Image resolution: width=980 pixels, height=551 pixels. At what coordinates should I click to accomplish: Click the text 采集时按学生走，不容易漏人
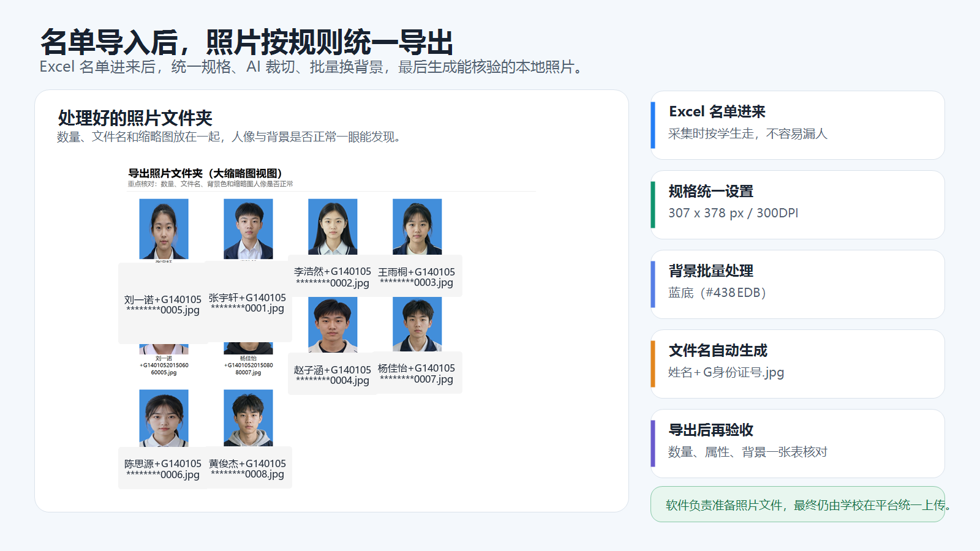tap(748, 133)
